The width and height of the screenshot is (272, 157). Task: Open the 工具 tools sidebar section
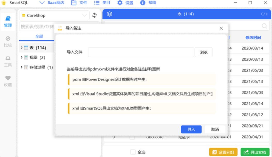pos(8,62)
